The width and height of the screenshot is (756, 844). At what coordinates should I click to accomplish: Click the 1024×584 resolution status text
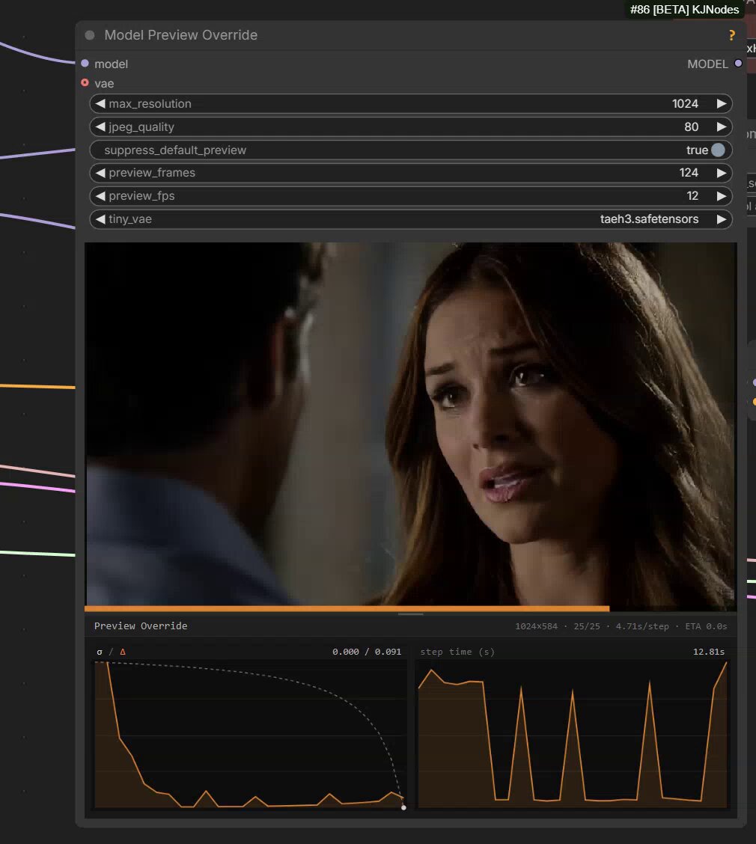pyautogui.click(x=536, y=626)
